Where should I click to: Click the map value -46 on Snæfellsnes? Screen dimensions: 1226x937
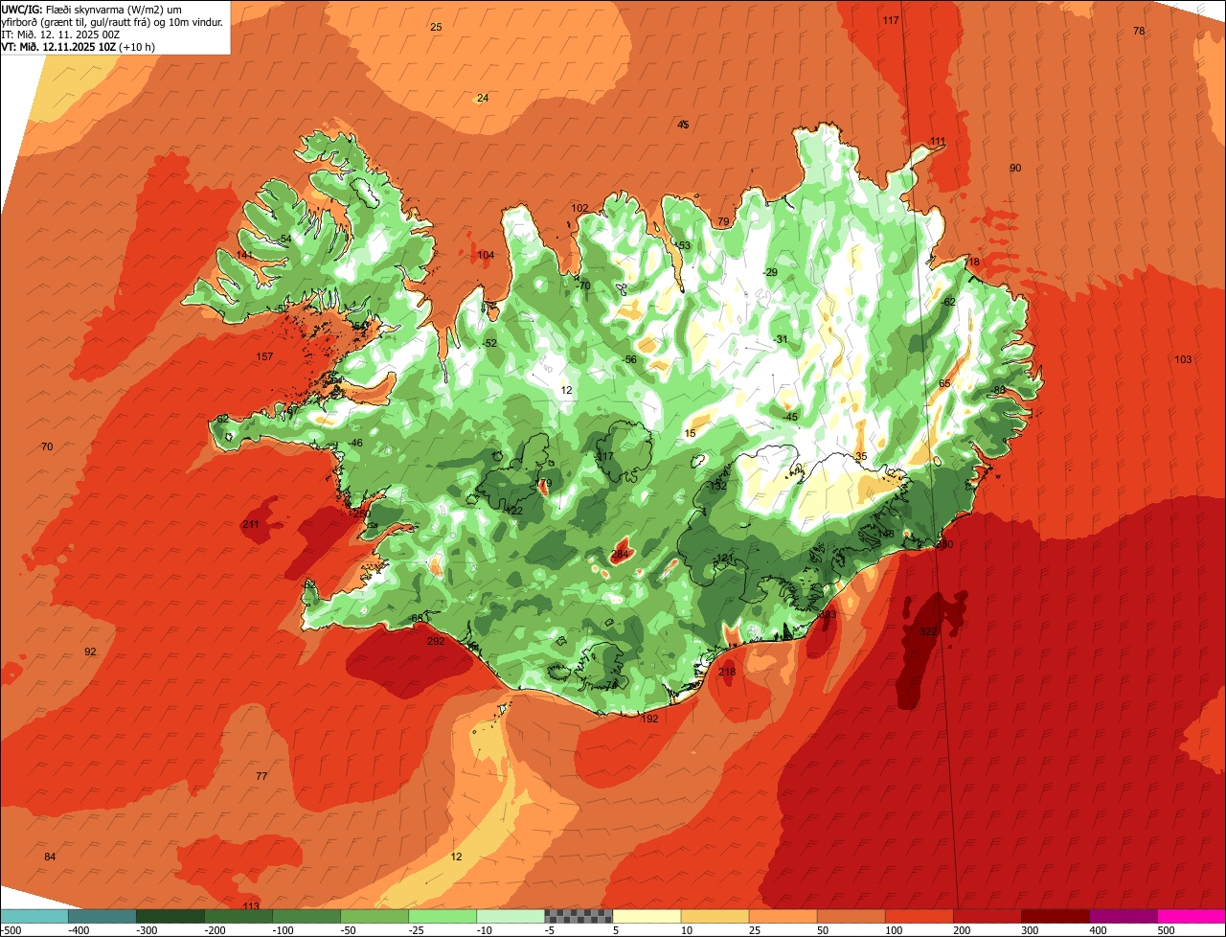pyautogui.click(x=355, y=443)
